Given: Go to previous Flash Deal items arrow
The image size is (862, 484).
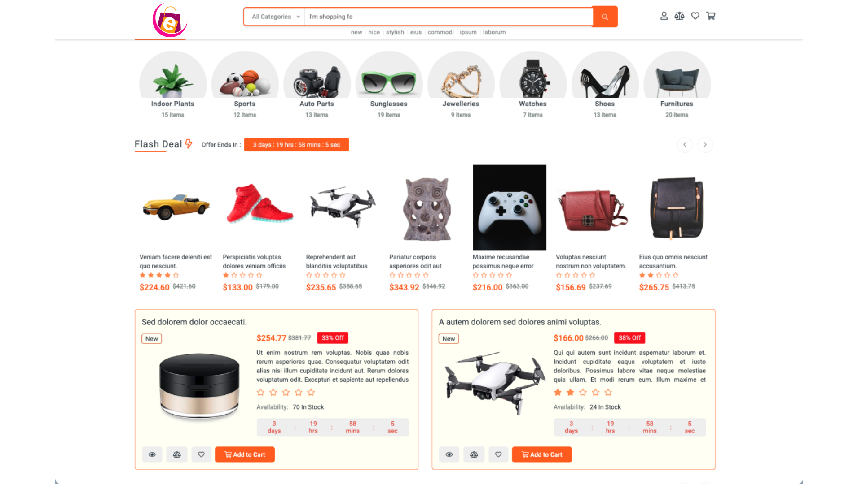Looking at the screenshot, I should point(685,145).
